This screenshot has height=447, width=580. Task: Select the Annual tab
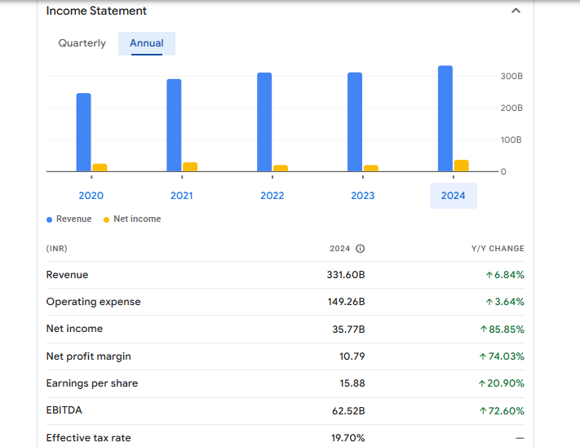tap(147, 43)
